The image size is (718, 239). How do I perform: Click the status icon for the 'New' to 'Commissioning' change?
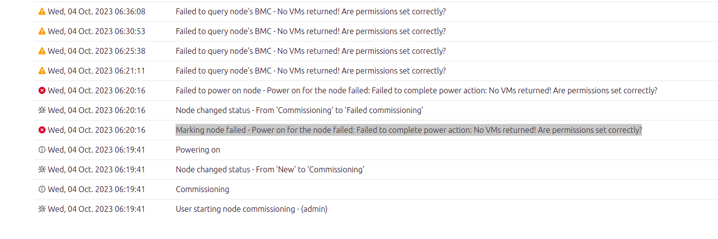(x=42, y=169)
